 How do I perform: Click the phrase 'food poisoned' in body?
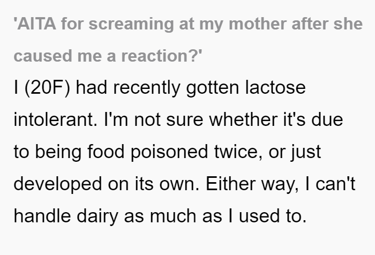147,152
